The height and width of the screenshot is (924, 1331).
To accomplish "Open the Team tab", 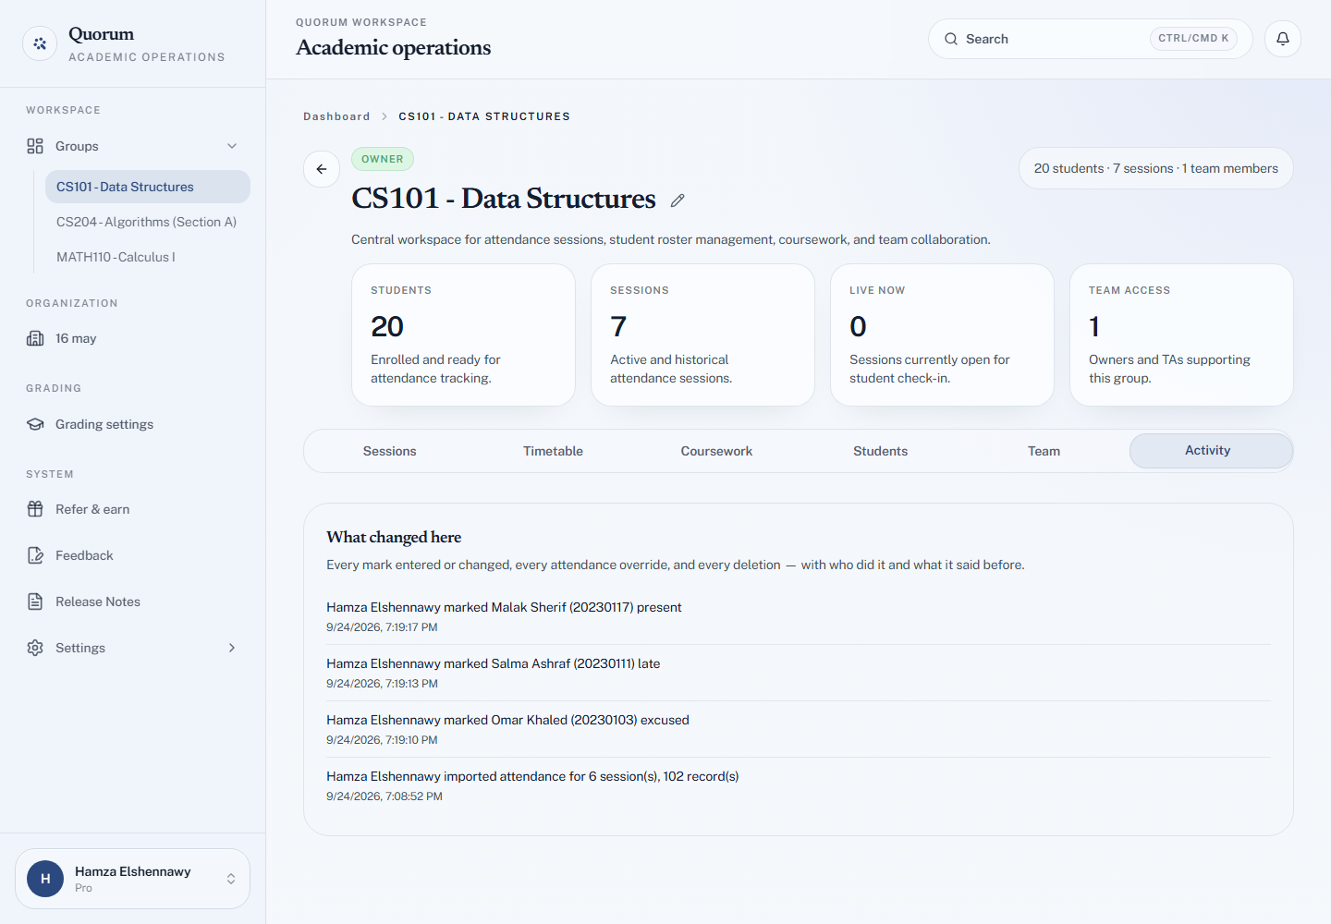I will tap(1044, 451).
